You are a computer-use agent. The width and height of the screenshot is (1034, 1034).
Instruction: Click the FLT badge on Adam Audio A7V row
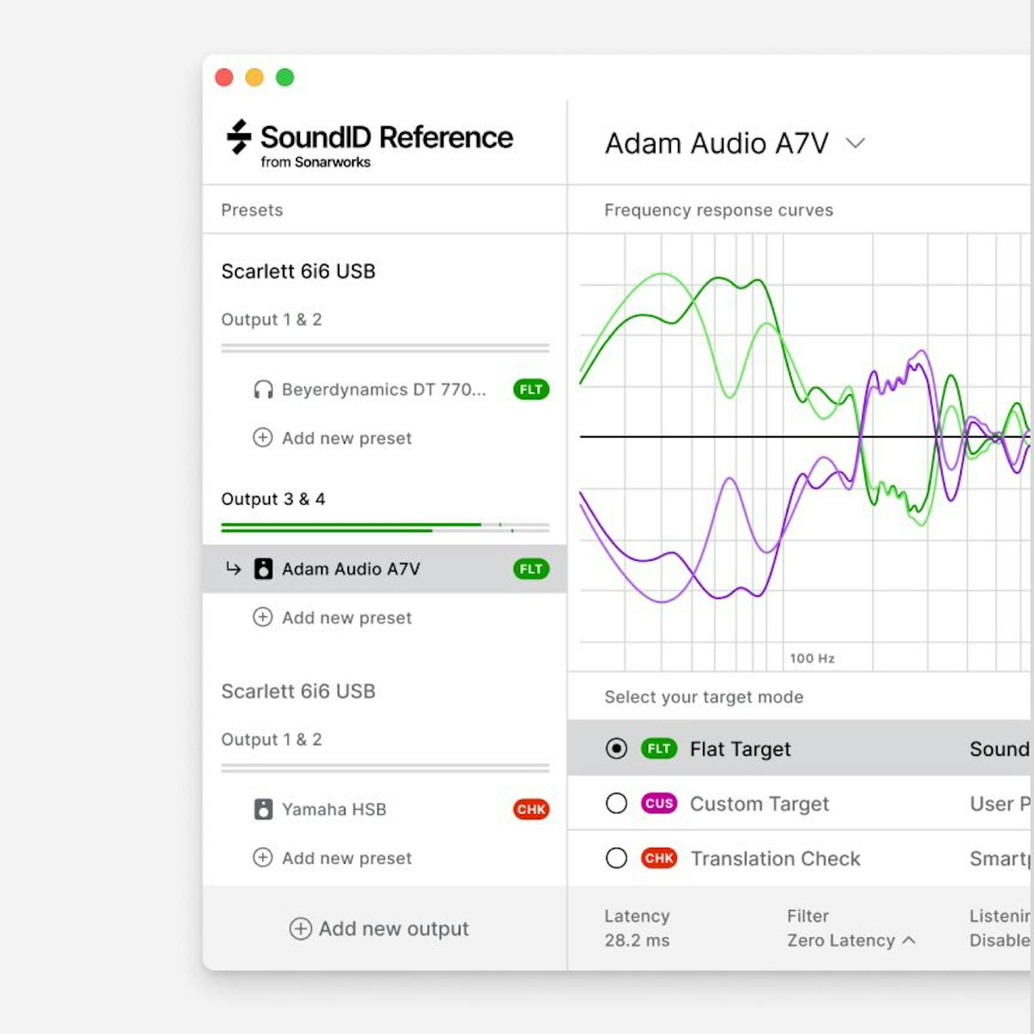click(x=531, y=569)
